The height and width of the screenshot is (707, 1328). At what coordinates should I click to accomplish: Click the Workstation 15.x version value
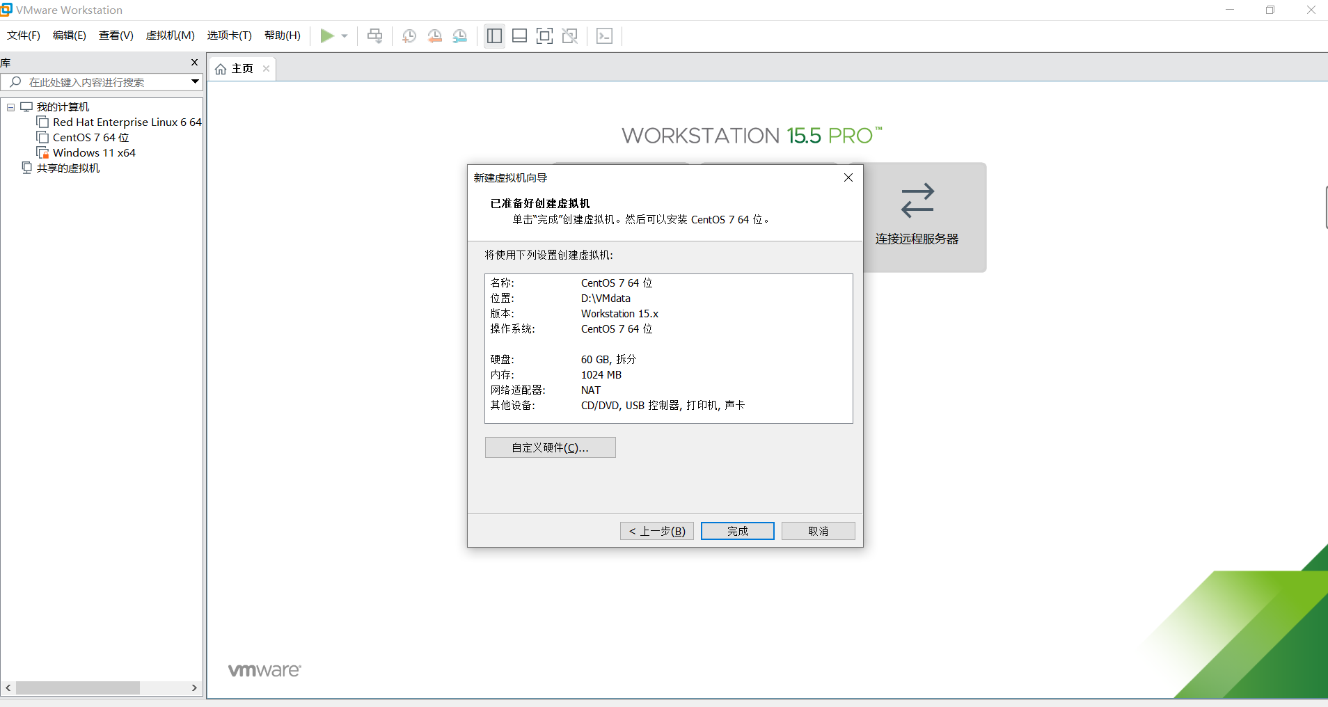click(x=619, y=314)
